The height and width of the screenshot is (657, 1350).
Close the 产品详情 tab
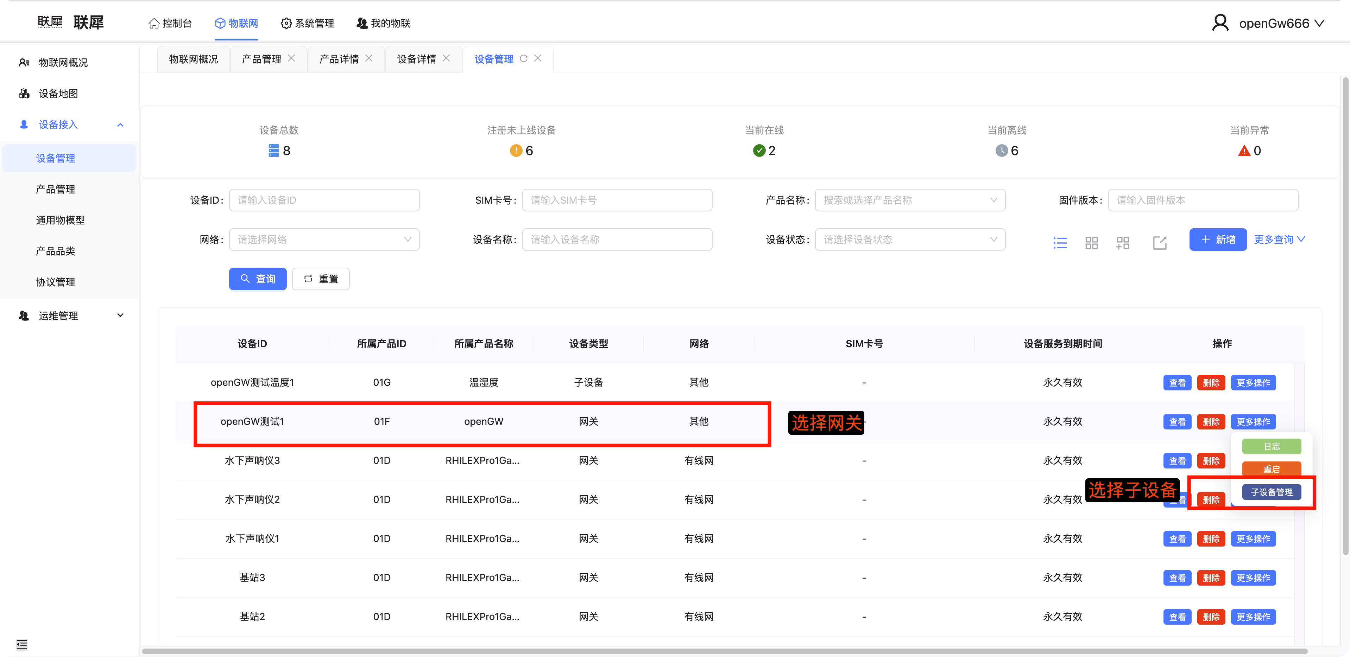369,58
